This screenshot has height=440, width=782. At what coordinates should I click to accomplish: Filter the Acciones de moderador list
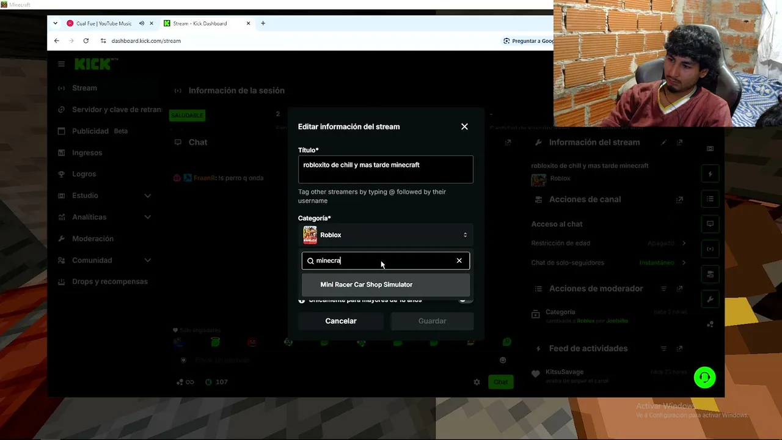664,288
